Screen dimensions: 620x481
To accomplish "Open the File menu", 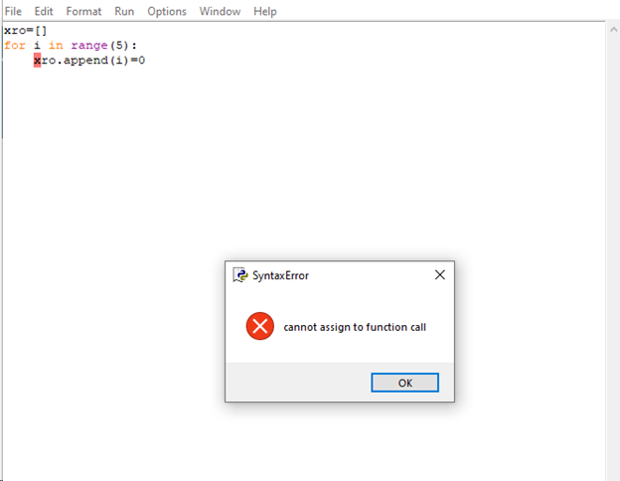I will [13, 11].
